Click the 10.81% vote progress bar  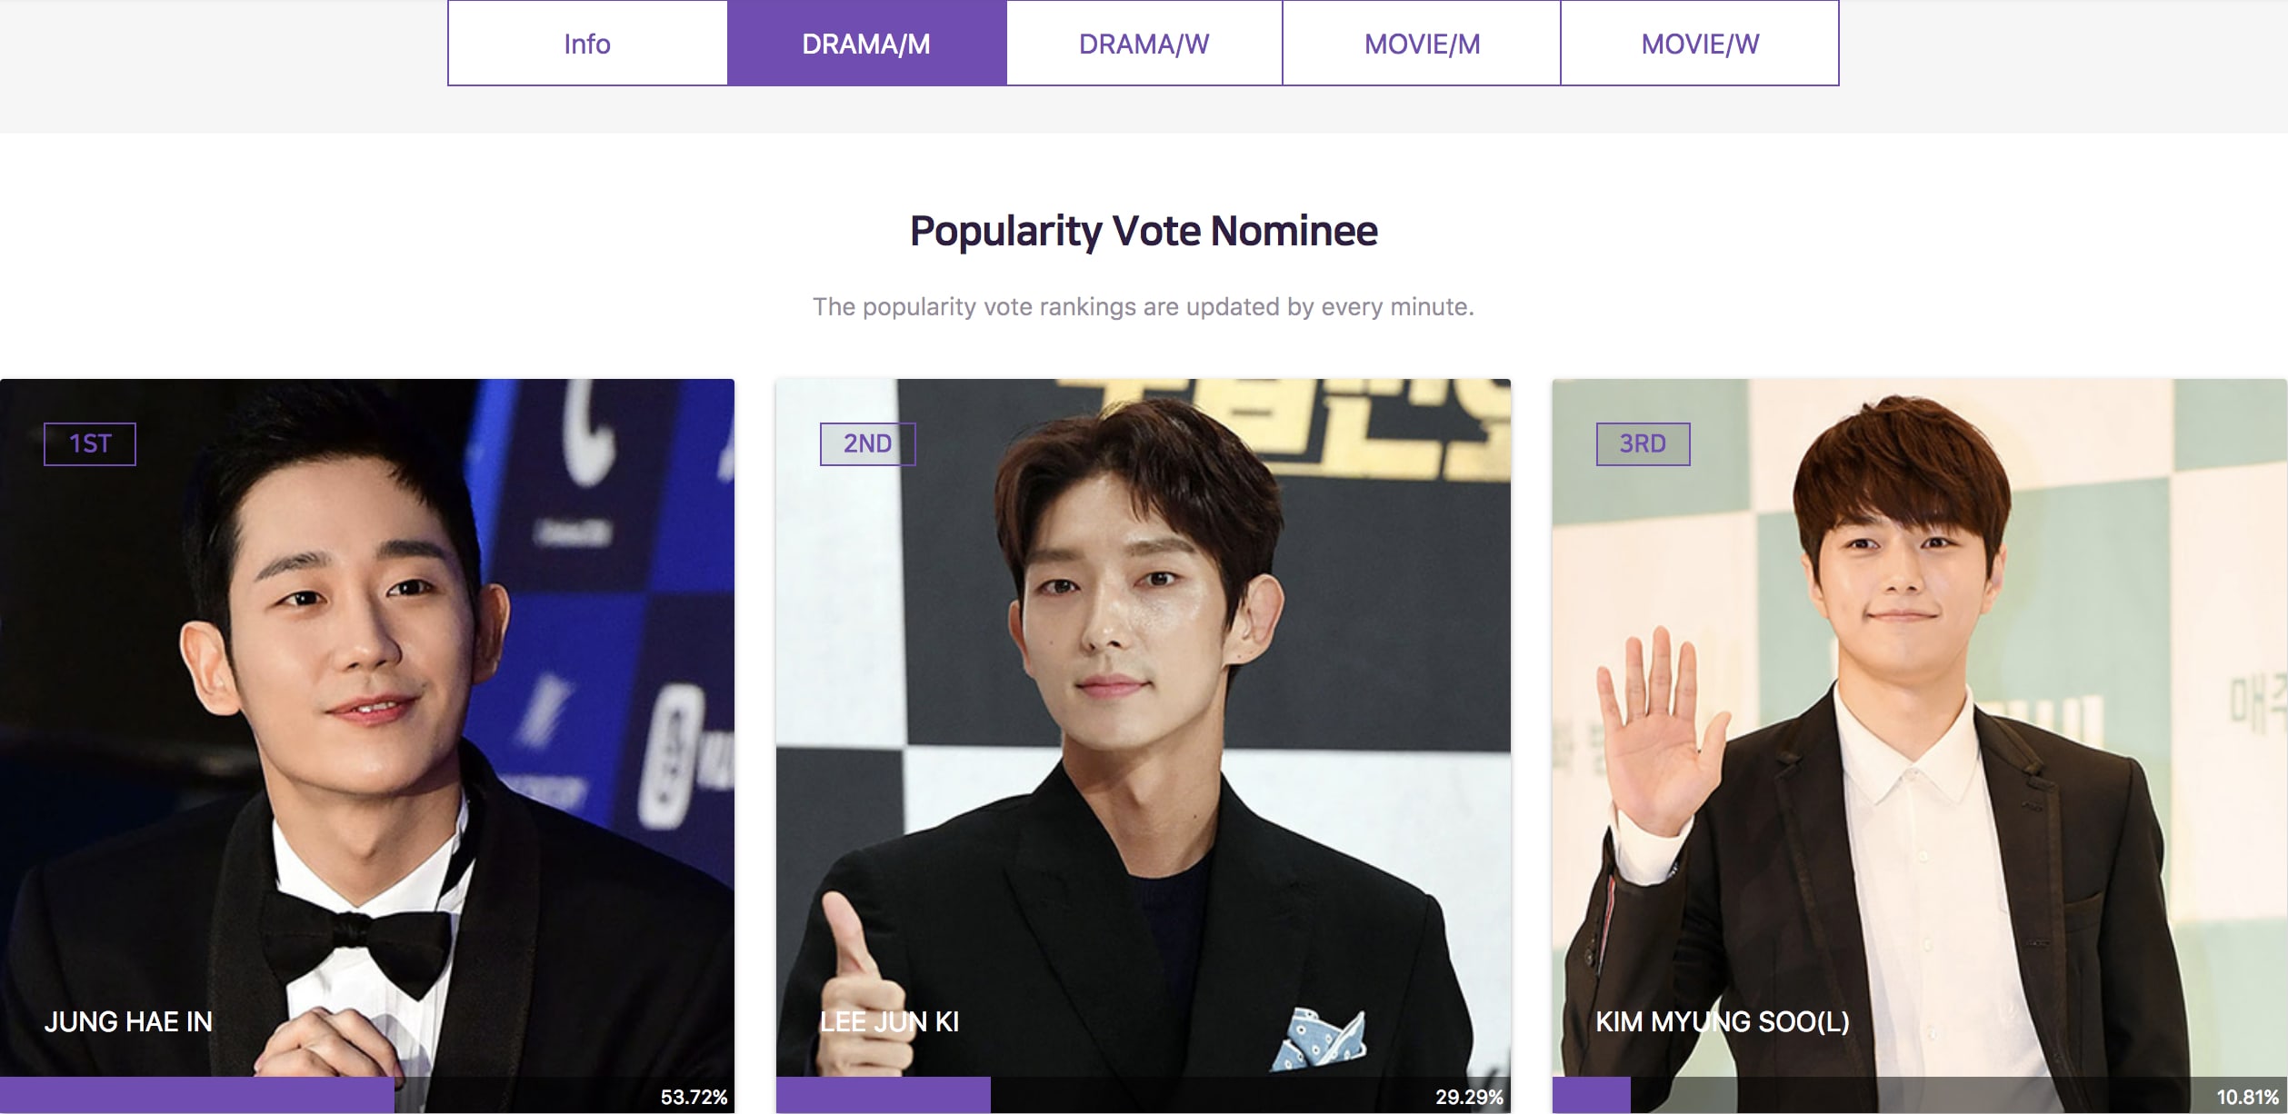(x=1919, y=1095)
